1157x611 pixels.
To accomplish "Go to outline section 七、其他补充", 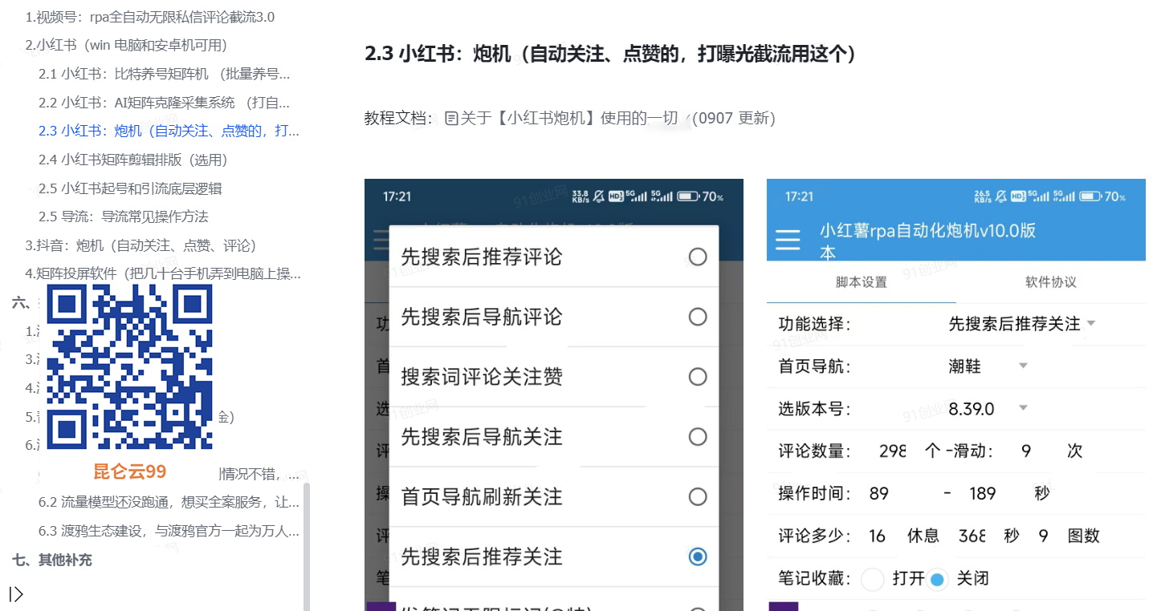I will pos(52,560).
